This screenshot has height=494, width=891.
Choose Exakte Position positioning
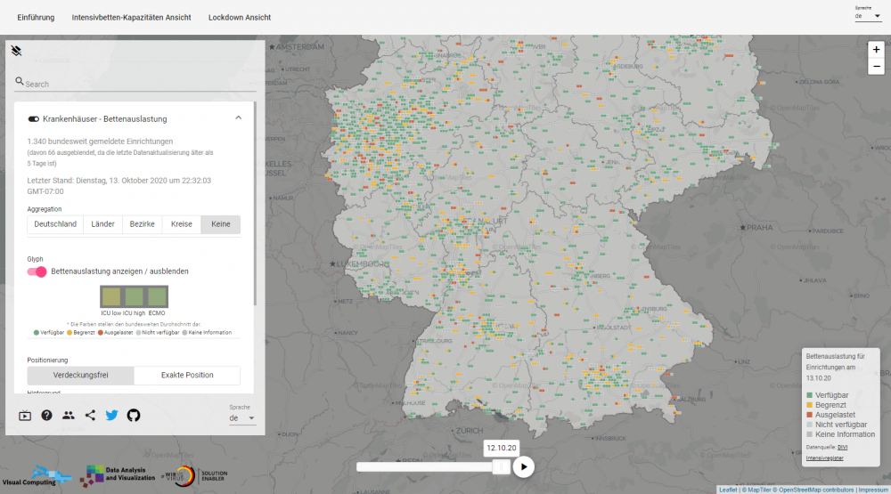(187, 376)
